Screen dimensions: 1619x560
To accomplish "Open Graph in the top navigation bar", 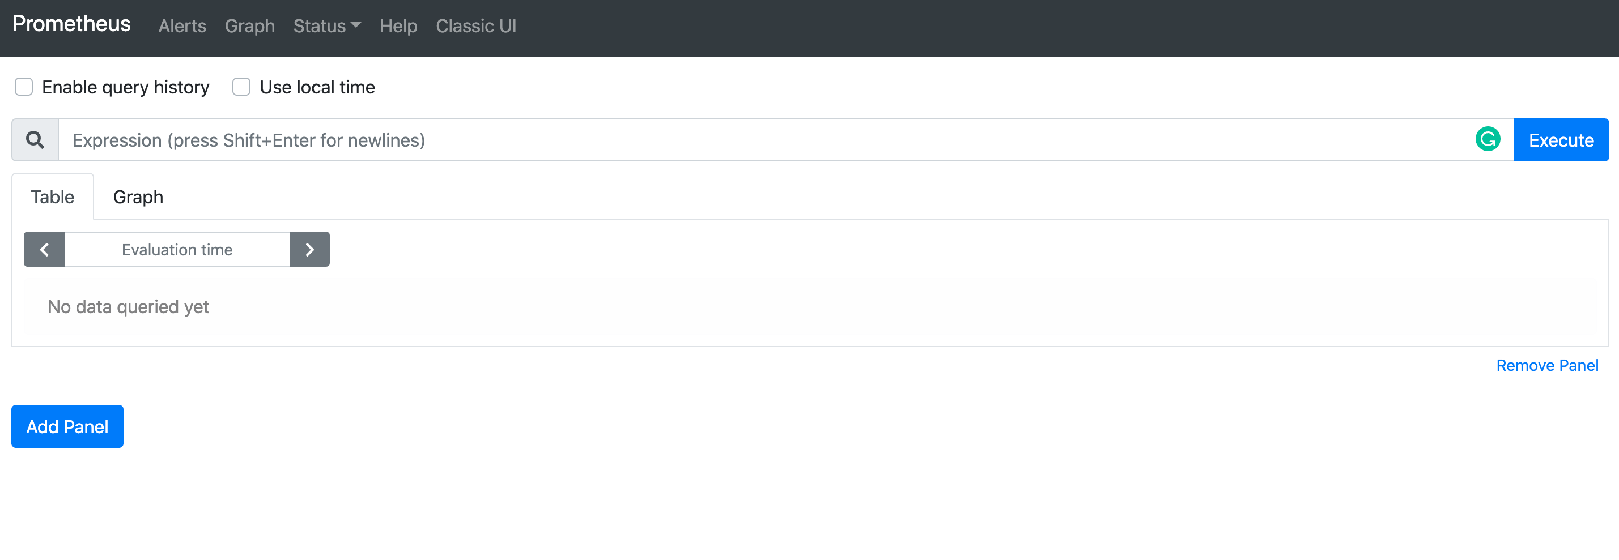I will [x=249, y=27].
